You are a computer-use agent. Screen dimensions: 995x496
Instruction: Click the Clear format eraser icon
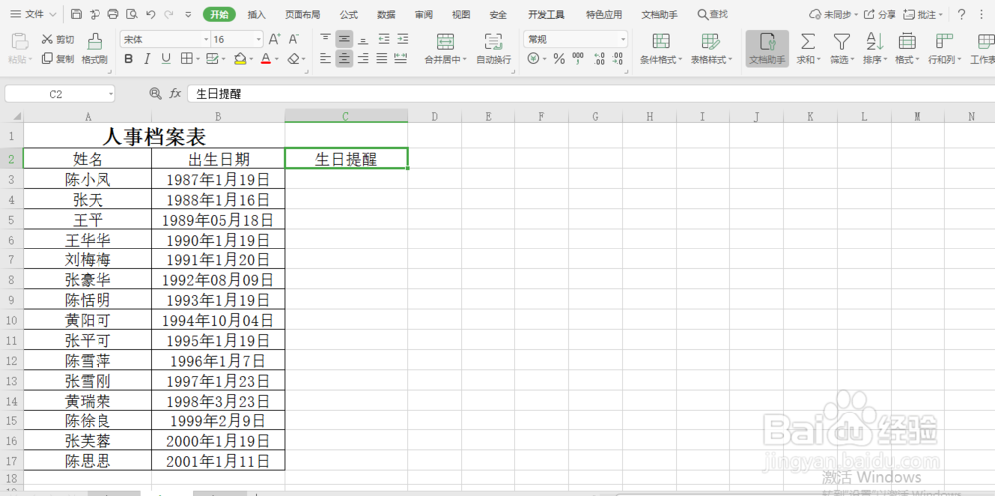293,59
